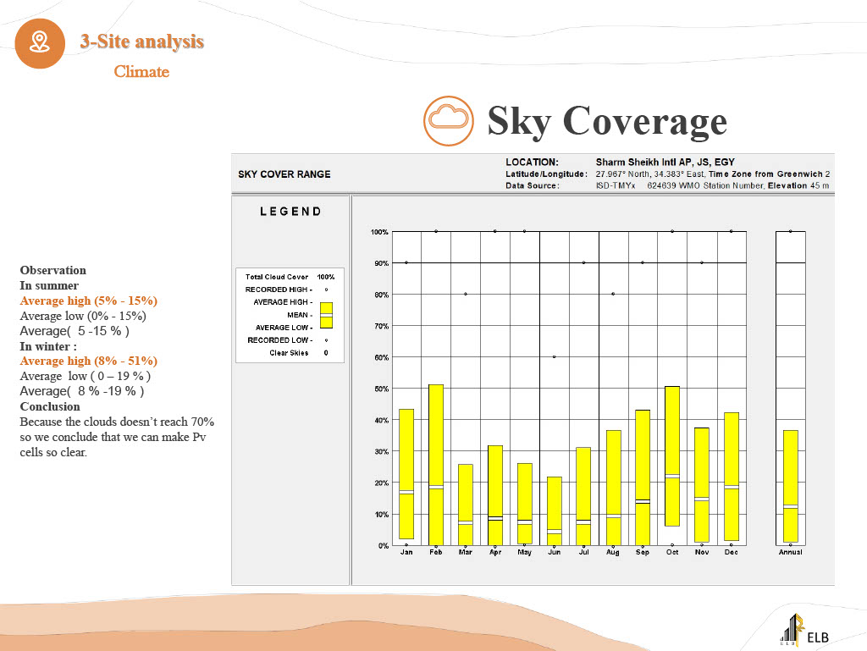Screen dimensions: 867x651
Task: Click the cloud icon beside Sky Coverage
Action: tap(449, 121)
